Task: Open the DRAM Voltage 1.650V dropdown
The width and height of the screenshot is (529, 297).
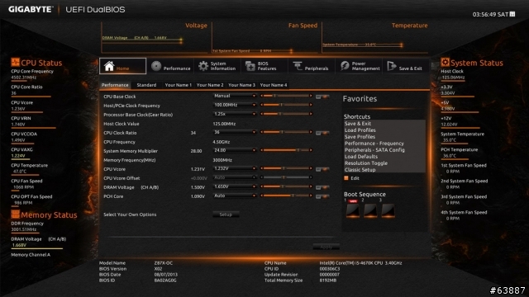Action: pos(235,186)
